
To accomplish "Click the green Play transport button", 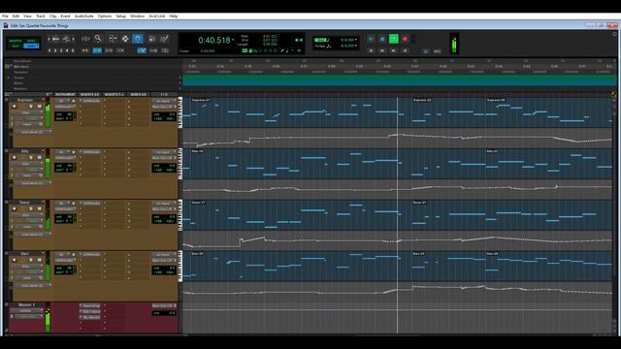I will pyautogui.click(x=394, y=39).
